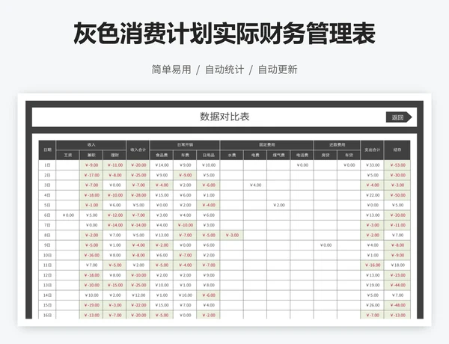Select the 1日 date cell
Image resolution: width=449 pixels, height=344 pixels.
(x=48, y=165)
